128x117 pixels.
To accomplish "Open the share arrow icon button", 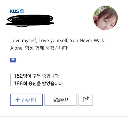I will pos(86,99).
